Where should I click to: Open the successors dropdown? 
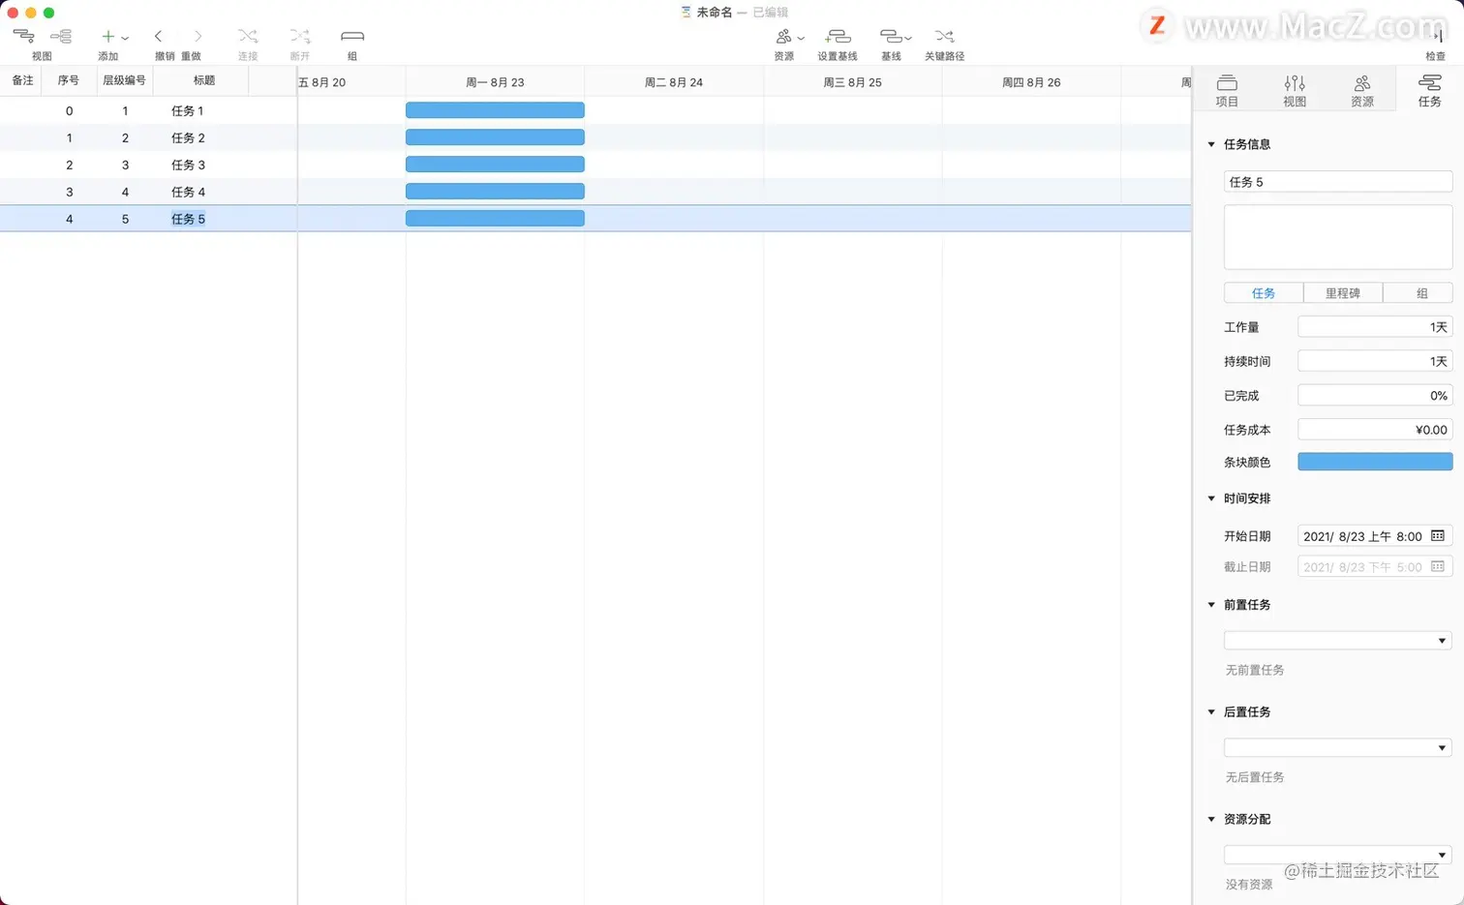coord(1338,747)
